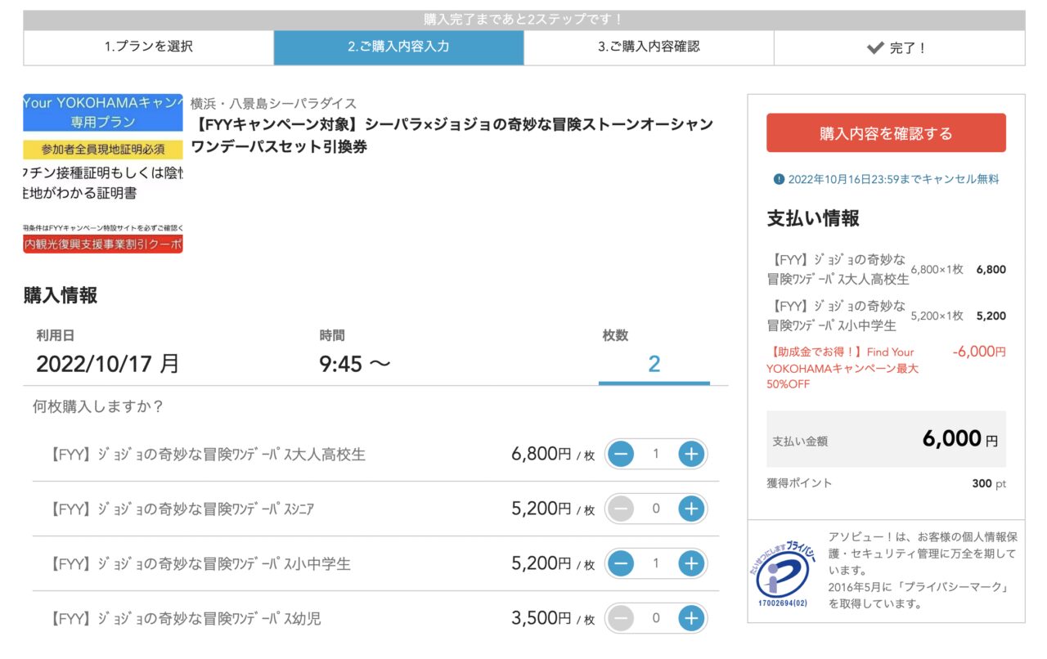
Task: Click the disabled minus button for 幼児
Action: click(621, 618)
